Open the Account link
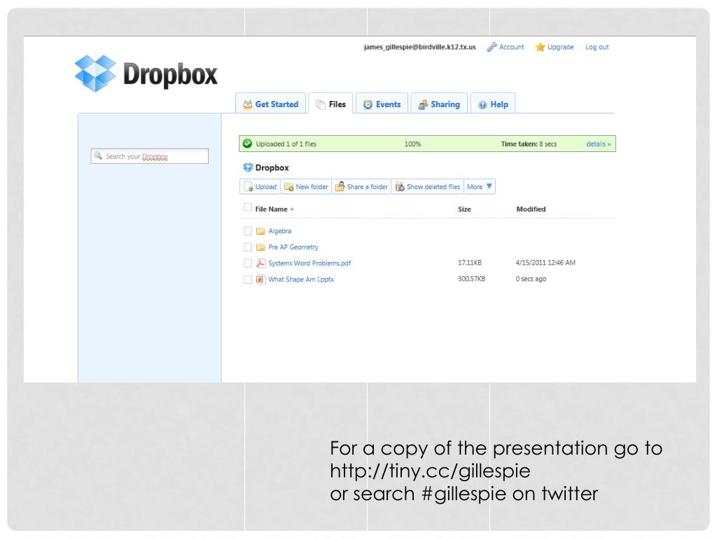The image size is (717, 538). [x=511, y=47]
